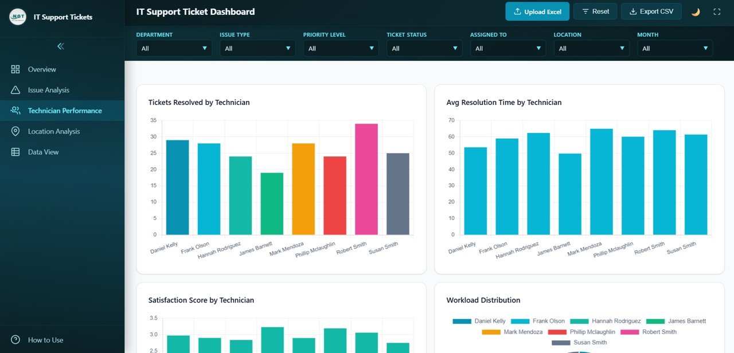Click the orange Mark Mendoza legend swatch

(x=491, y=332)
